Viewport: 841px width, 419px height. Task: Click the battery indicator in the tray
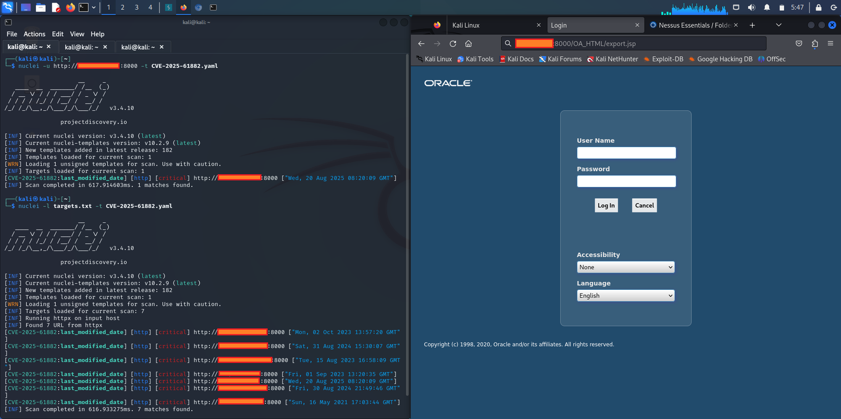tap(782, 7)
